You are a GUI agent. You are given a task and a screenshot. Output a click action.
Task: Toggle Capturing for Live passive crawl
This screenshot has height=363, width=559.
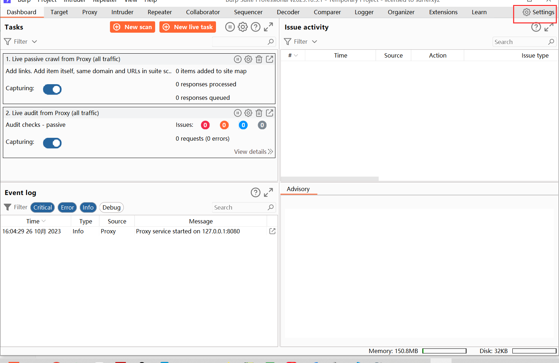pyautogui.click(x=52, y=90)
